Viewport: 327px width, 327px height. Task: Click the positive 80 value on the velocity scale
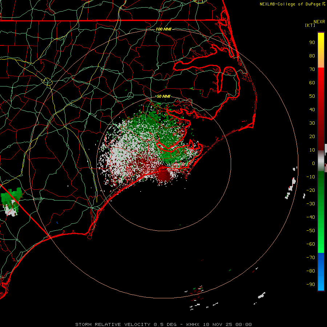click(x=312, y=56)
